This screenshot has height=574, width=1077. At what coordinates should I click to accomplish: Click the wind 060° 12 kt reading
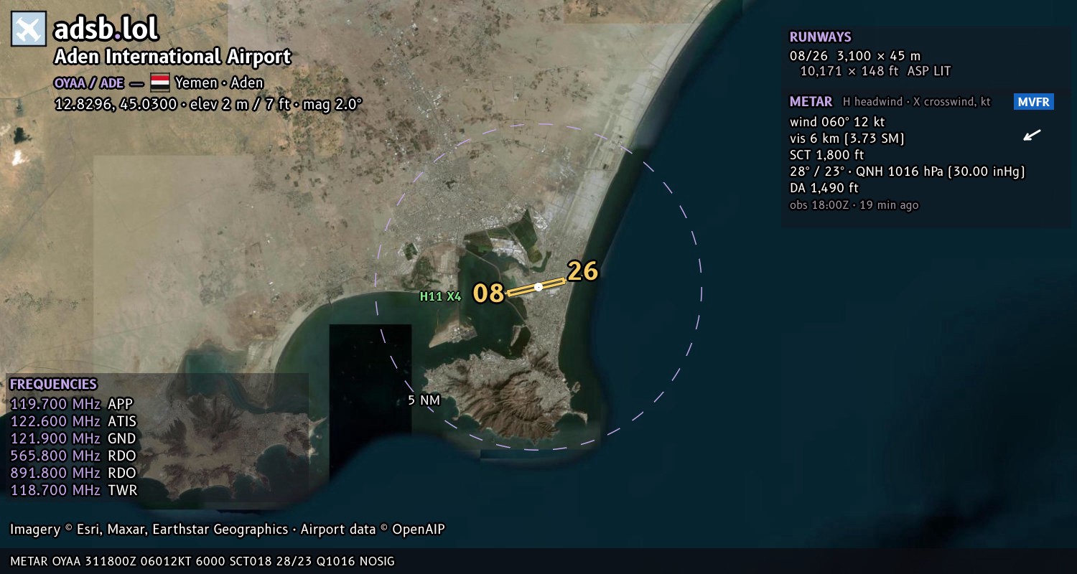[837, 121]
